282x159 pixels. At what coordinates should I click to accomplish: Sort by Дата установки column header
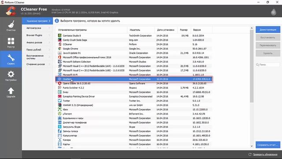[166, 30]
